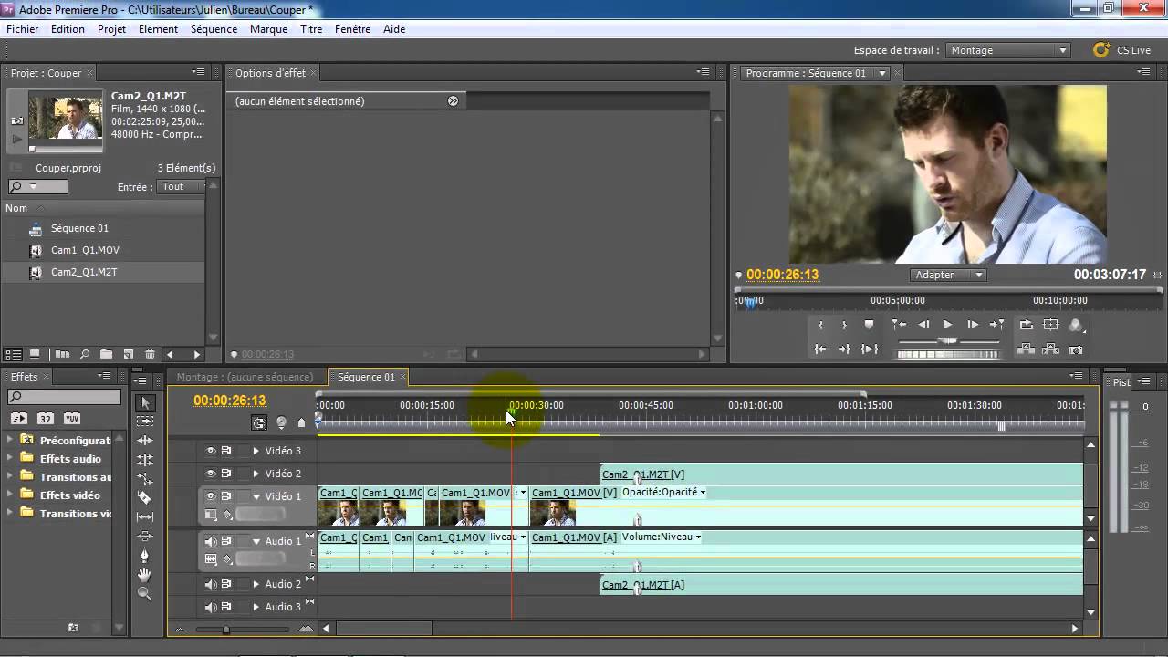The height and width of the screenshot is (657, 1168).
Task: Step forward one frame in Program monitor
Action: point(973,325)
